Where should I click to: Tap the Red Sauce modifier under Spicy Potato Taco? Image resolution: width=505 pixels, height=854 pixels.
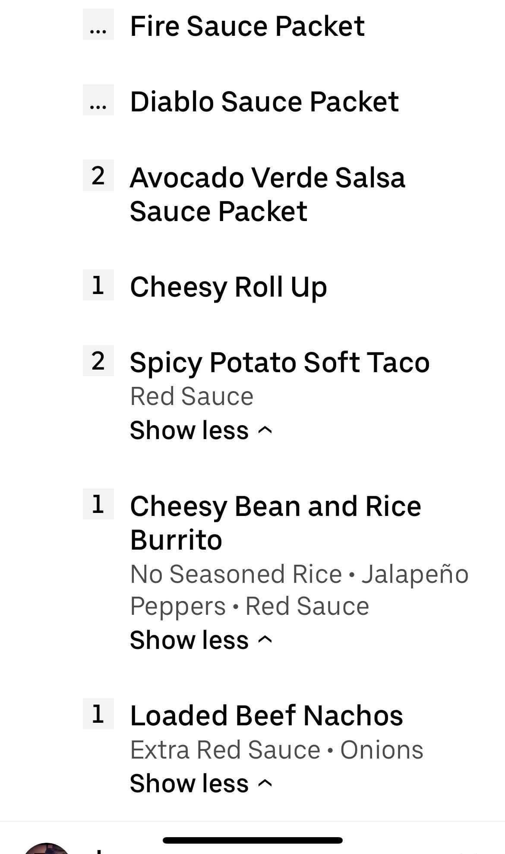(x=192, y=396)
